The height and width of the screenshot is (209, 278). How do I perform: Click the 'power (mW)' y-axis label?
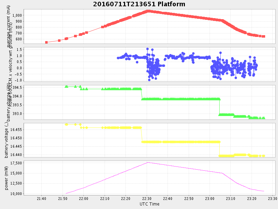click(x=7, y=178)
